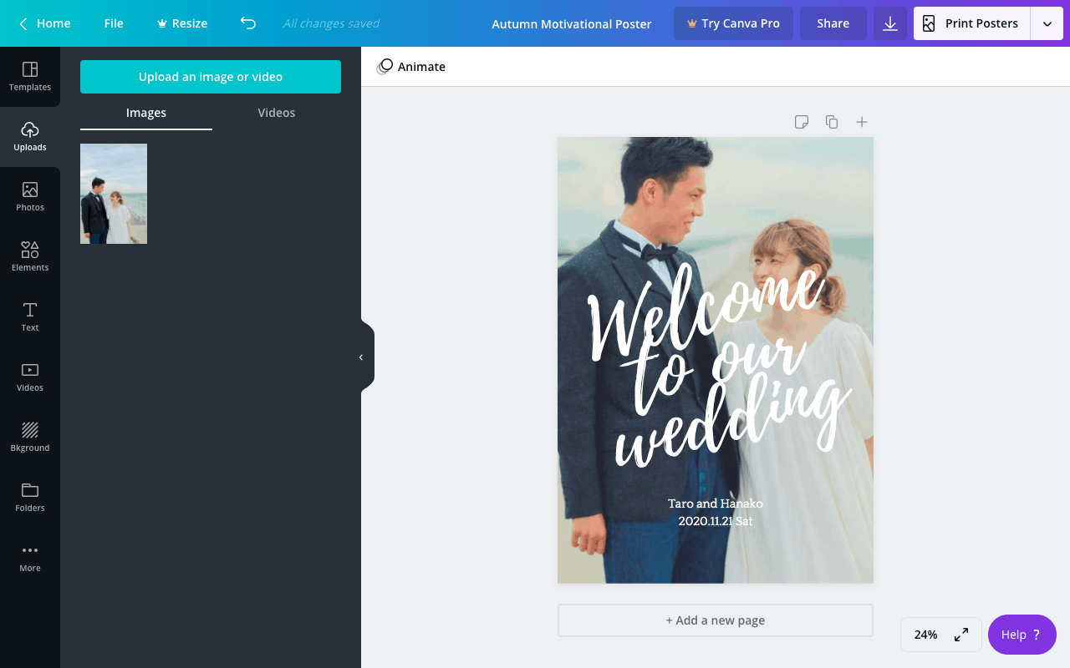The width and height of the screenshot is (1070, 668).
Task: Open the Templates panel in sidebar
Action: click(x=30, y=76)
